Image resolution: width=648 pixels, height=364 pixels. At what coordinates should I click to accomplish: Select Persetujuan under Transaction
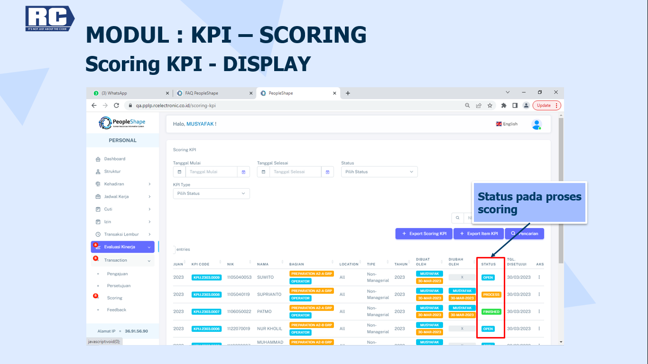(x=119, y=286)
